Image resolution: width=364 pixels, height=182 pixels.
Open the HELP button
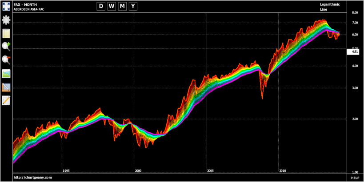click(x=355, y=178)
